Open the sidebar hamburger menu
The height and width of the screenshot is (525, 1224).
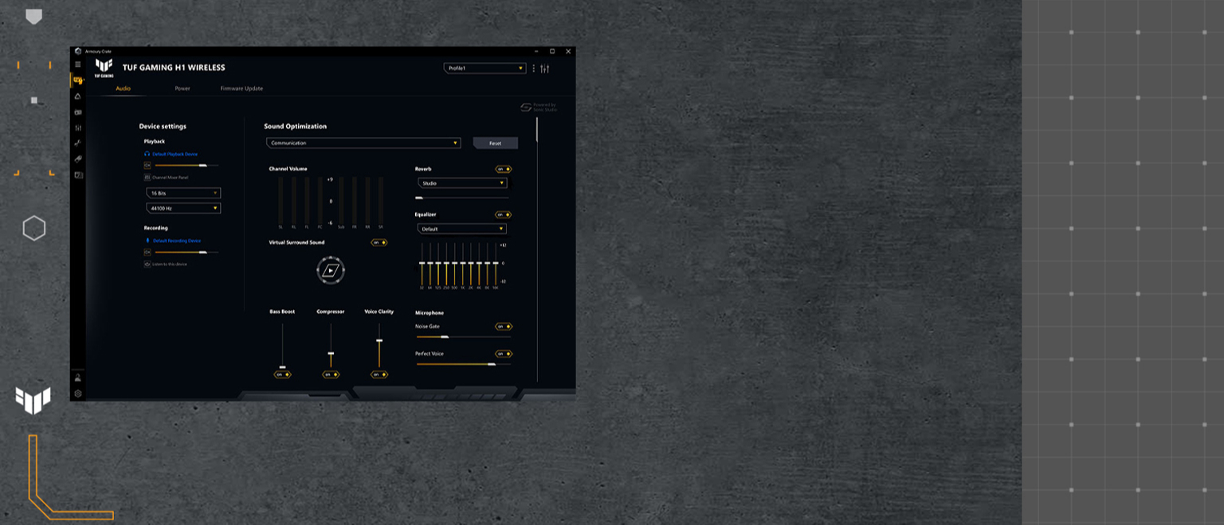point(77,65)
